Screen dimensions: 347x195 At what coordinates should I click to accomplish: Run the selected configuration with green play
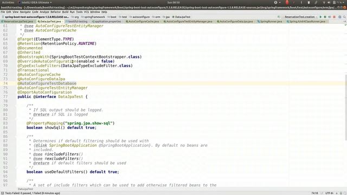320,17
